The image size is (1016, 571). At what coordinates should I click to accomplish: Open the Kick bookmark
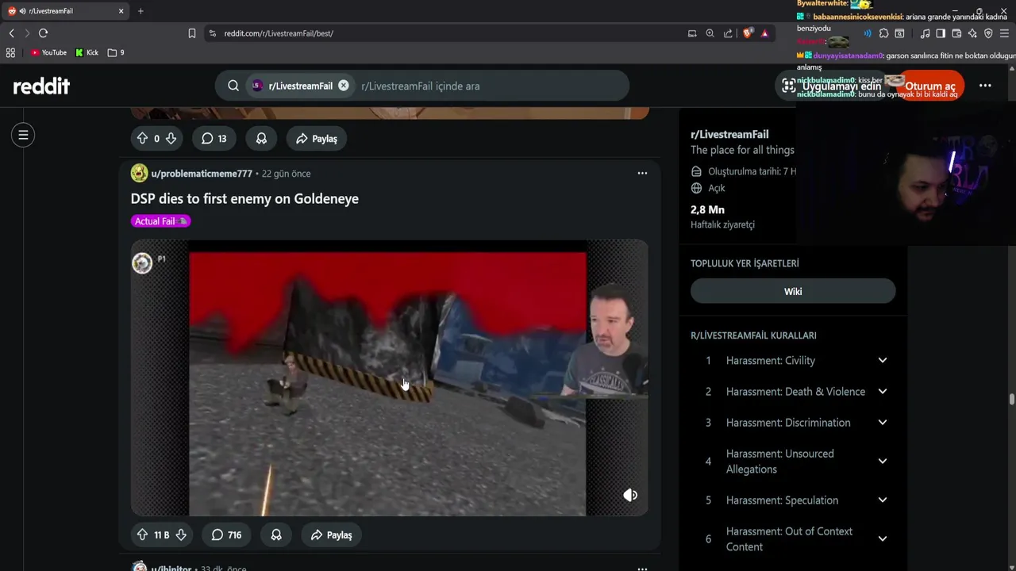coord(87,52)
